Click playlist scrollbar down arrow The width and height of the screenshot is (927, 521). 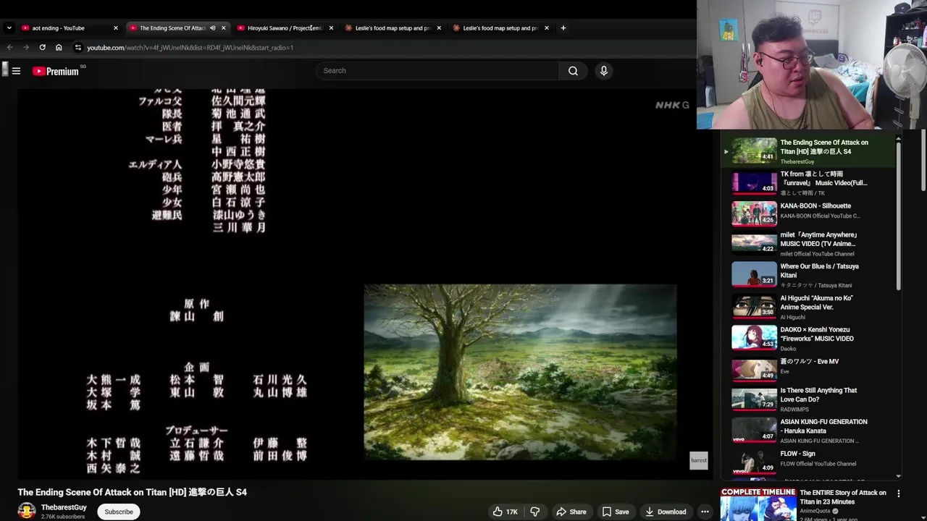coord(898,476)
